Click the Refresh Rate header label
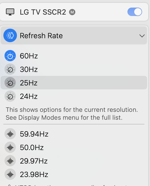Viewport: 150px width, 186px height. (x=41, y=36)
